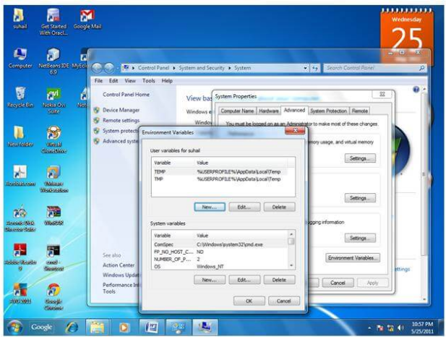Viewport: 446px width, 337px height.
Task: Click the network tray icon
Action: 390,328
